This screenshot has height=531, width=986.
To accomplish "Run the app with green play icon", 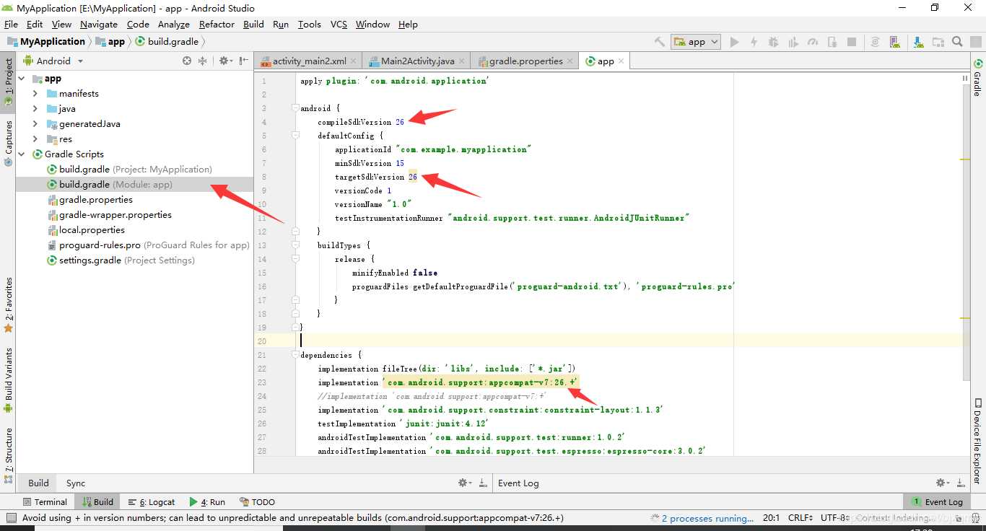I will pyautogui.click(x=734, y=42).
